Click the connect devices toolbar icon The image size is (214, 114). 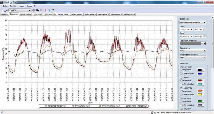tap(37, 10)
